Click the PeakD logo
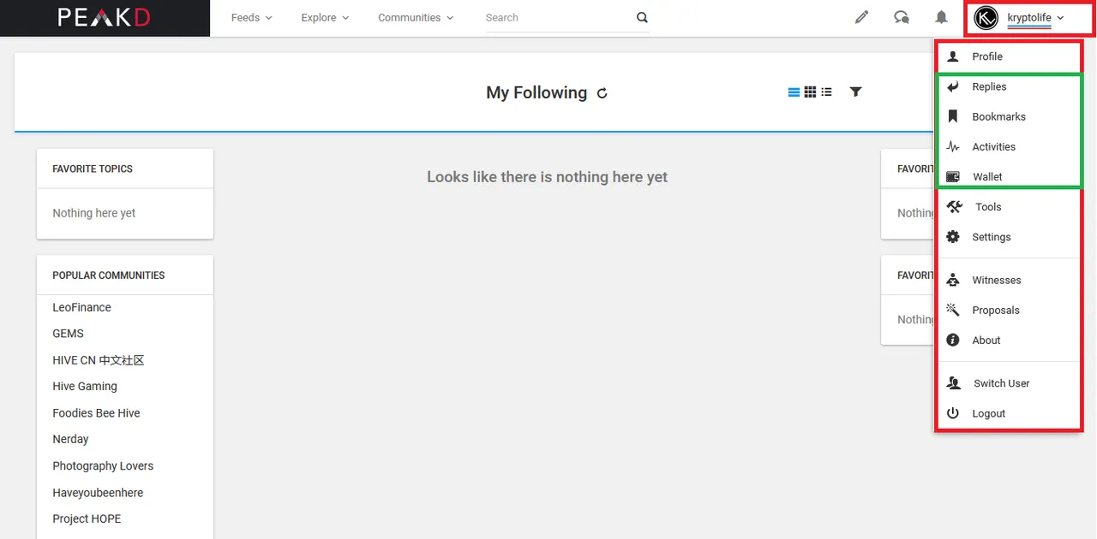The width and height of the screenshot is (1097, 539). point(104,17)
